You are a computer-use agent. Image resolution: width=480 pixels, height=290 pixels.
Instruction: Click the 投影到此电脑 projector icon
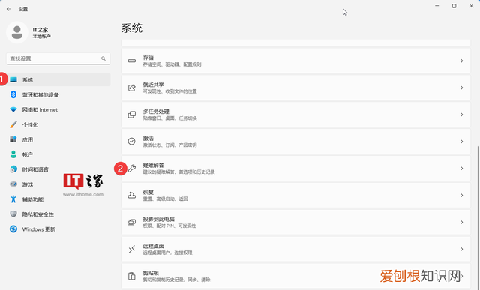pos(132,222)
